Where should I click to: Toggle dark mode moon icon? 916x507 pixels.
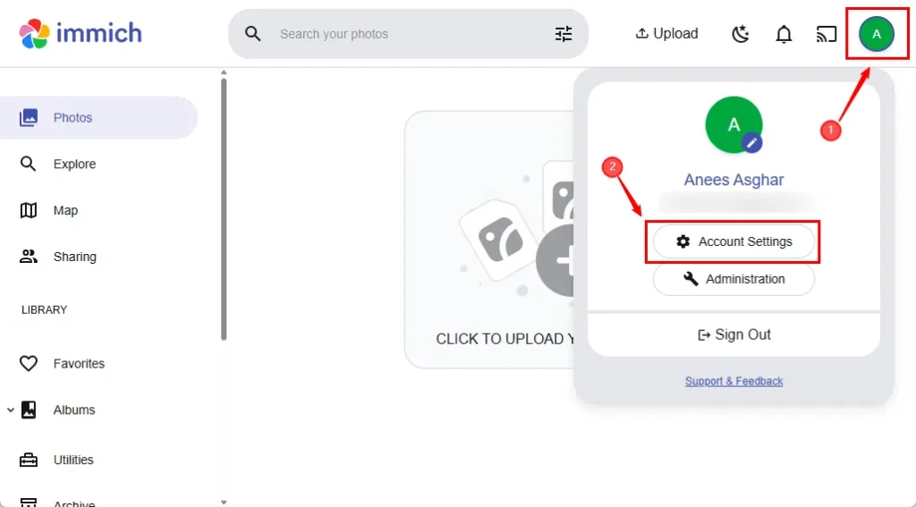click(741, 34)
